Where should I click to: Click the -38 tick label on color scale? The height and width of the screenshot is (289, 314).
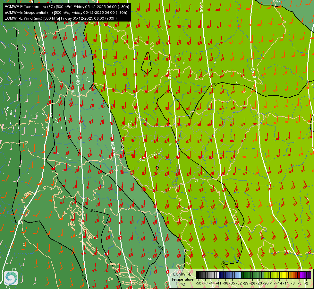coord(225,284)
